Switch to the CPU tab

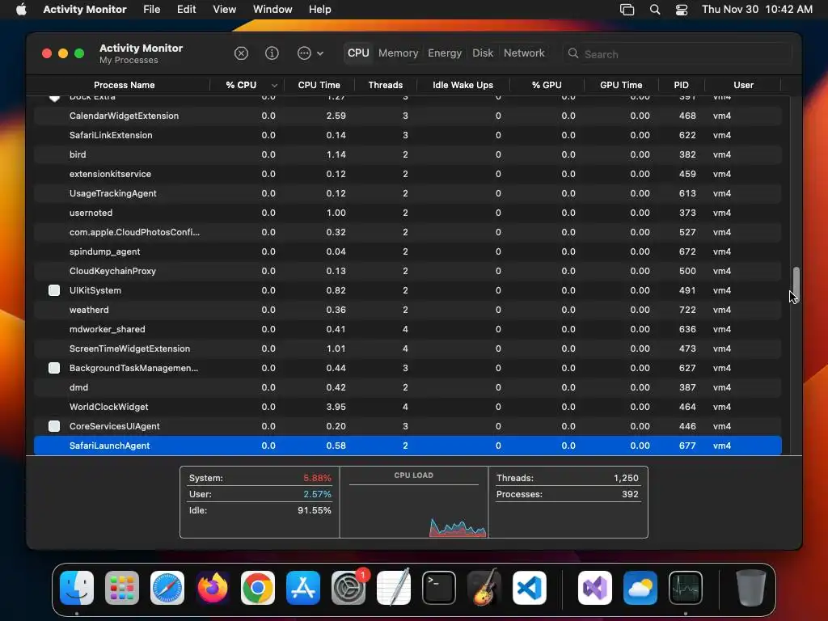(358, 53)
